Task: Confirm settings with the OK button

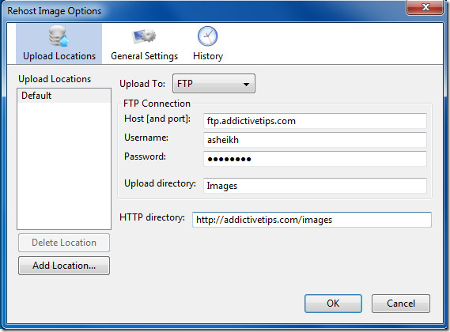Action: 333,304
